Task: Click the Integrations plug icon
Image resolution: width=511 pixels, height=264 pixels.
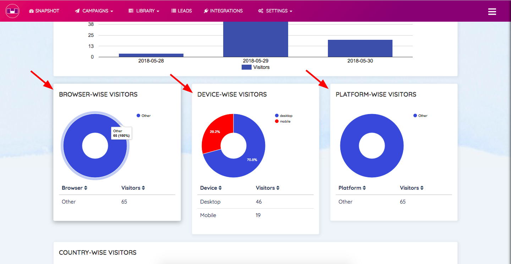Action: pyautogui.click(x=206, y=11)
